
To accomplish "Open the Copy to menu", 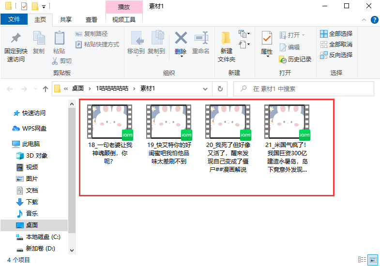I will pyautogui.click(x=156, y=44).
